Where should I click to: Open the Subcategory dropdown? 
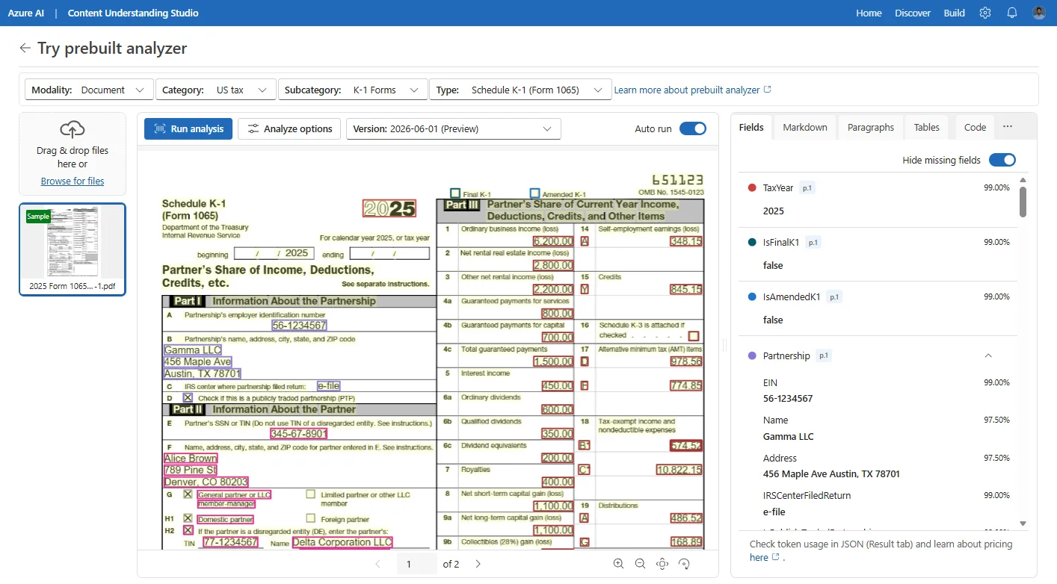(353, 90)
